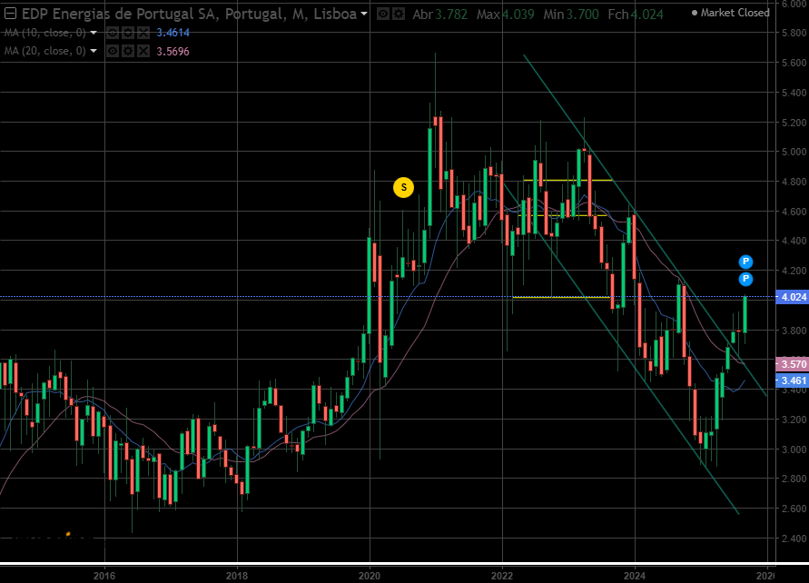Click the blue 3.461 MA price label

tap(793, 380)
